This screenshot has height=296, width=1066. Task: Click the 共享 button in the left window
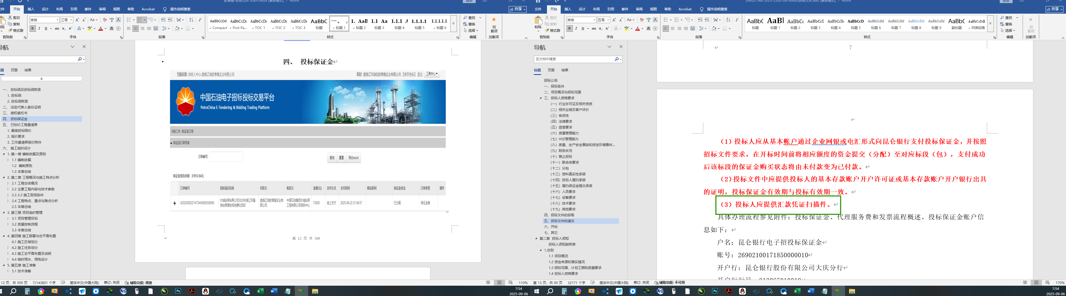click(x=517, y=9)
